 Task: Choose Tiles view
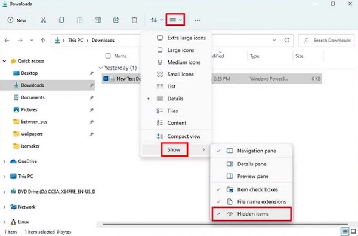coord(177,111)
